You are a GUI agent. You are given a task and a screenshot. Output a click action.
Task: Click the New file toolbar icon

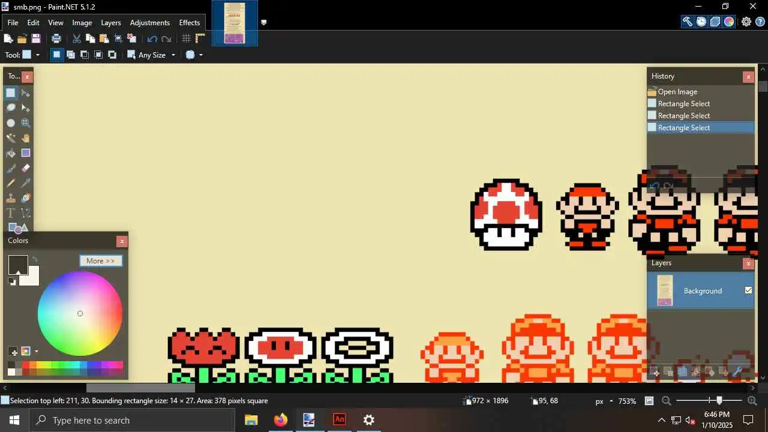coord(8,38)
